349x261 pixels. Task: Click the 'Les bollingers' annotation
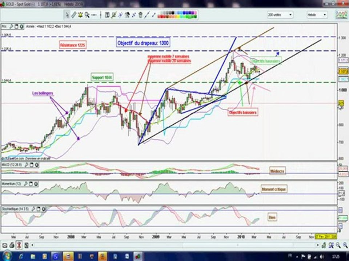click(x=43, y=93)
